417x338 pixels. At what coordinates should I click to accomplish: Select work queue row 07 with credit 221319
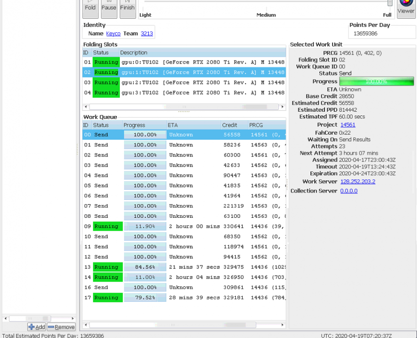[x=184, y=206]
